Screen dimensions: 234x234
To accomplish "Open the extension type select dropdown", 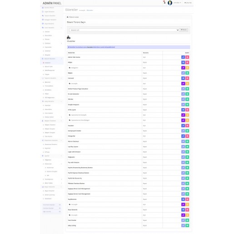I will click(124, 30).
